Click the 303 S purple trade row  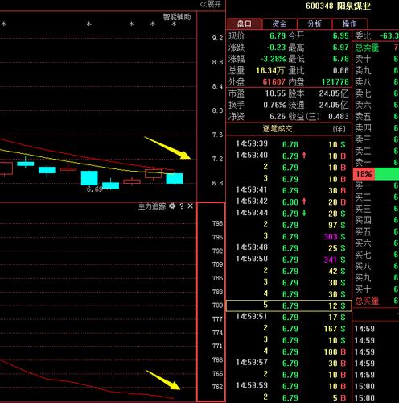[289, 237]
